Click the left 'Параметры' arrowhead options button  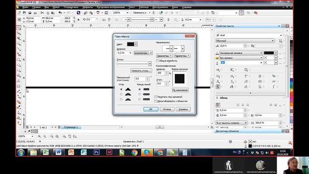164,56
